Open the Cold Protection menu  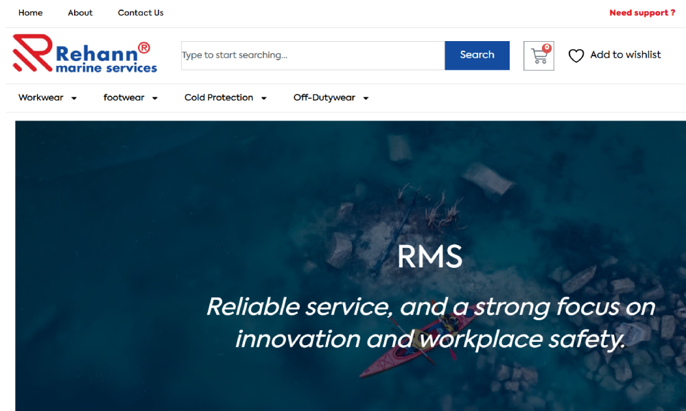(219, 97)
